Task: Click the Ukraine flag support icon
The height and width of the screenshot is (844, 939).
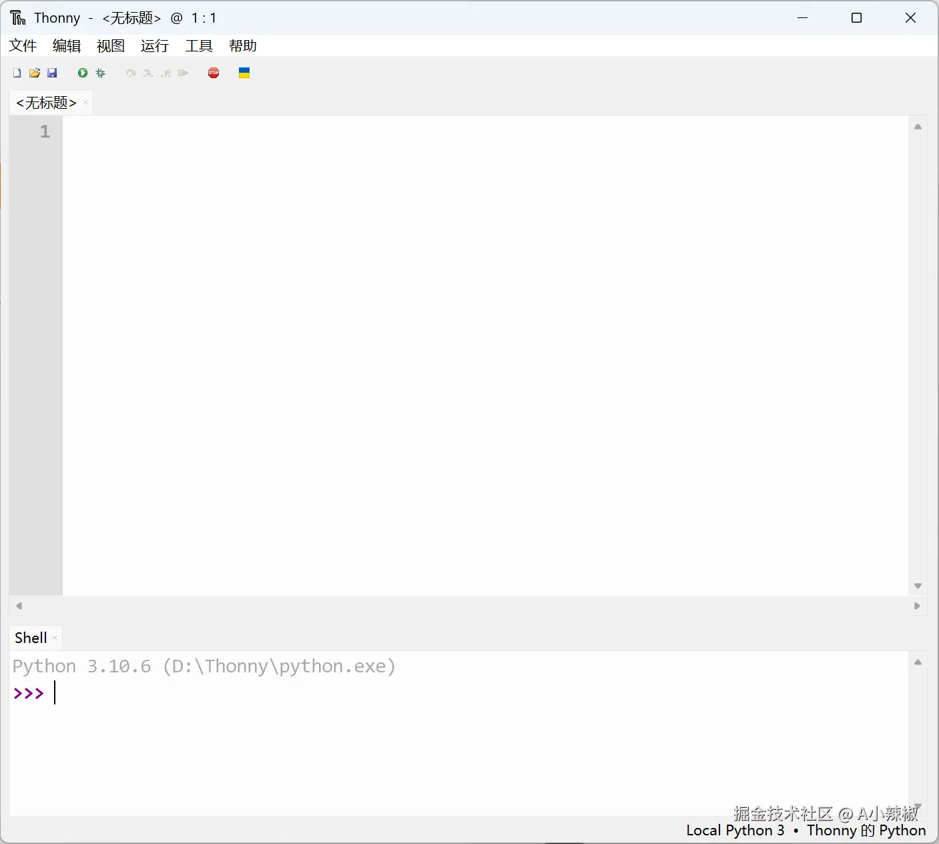Action: tap(244, 73)
